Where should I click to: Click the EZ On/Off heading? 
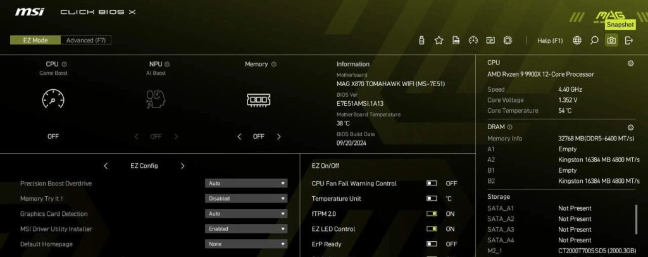point(325,166)
